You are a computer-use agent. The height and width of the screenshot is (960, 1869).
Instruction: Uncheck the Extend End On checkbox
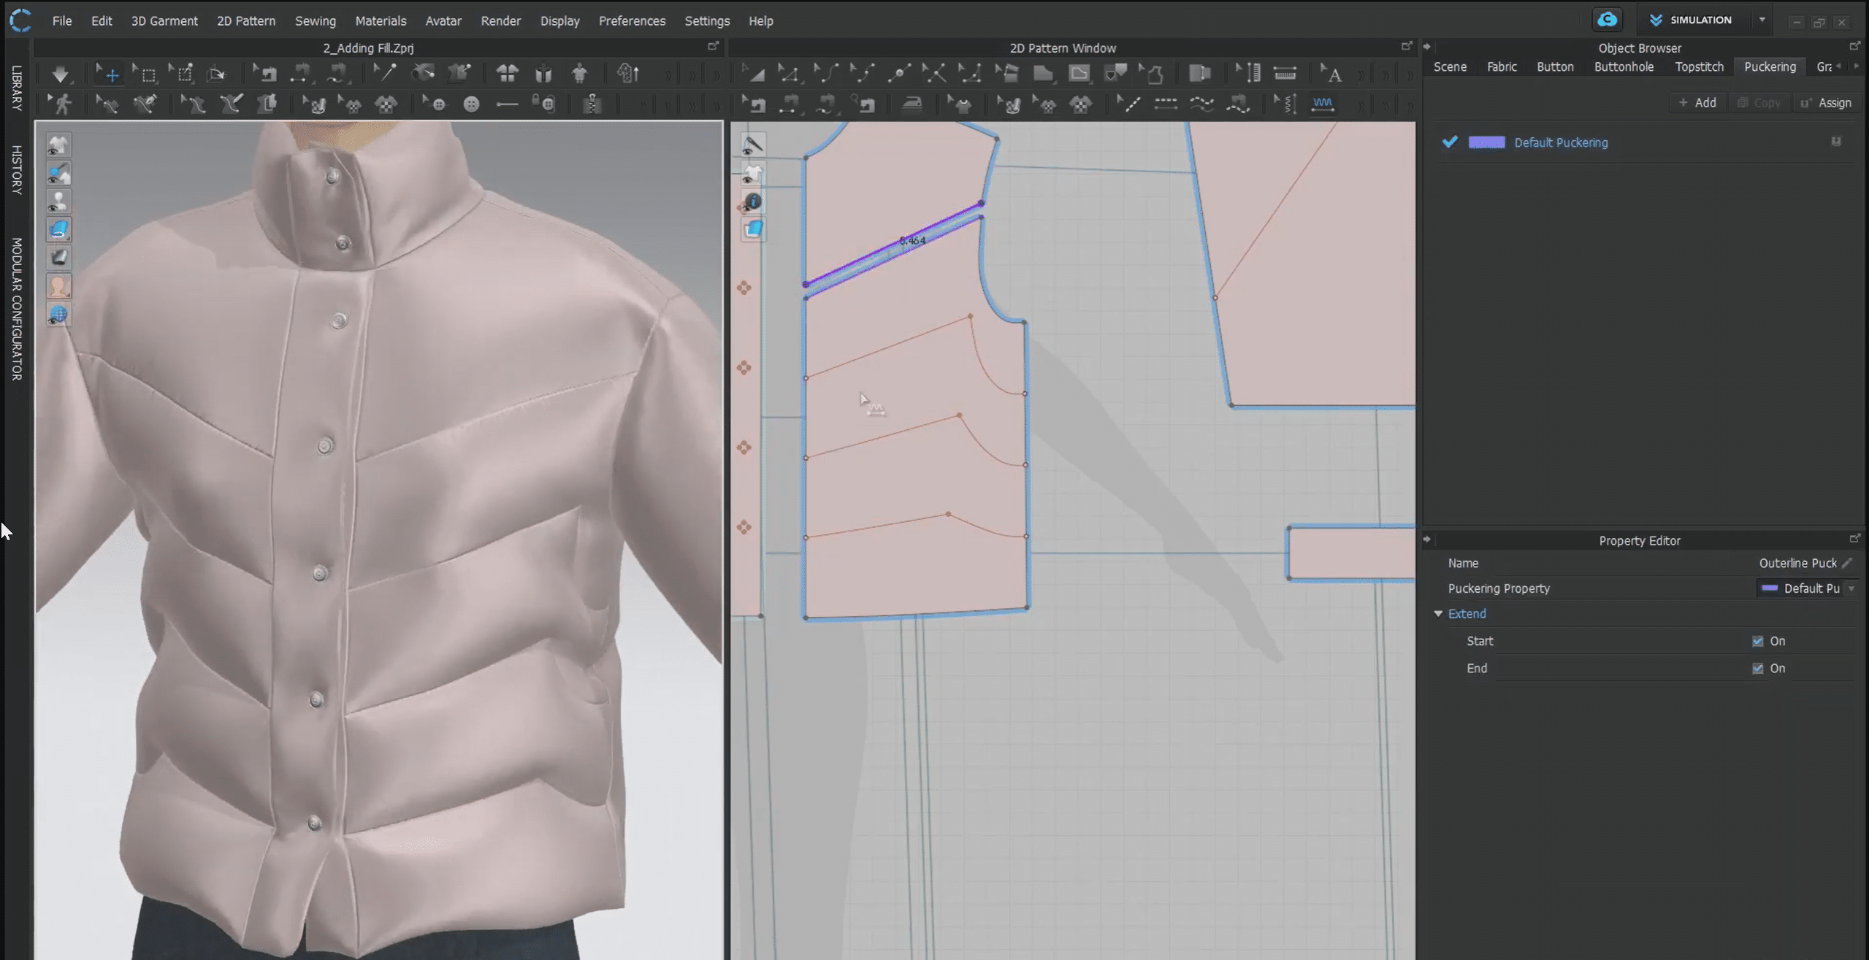click(x=1757, y=668)
